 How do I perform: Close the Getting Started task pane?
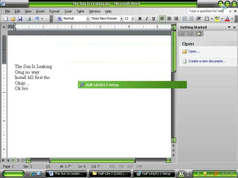point(234,27)
